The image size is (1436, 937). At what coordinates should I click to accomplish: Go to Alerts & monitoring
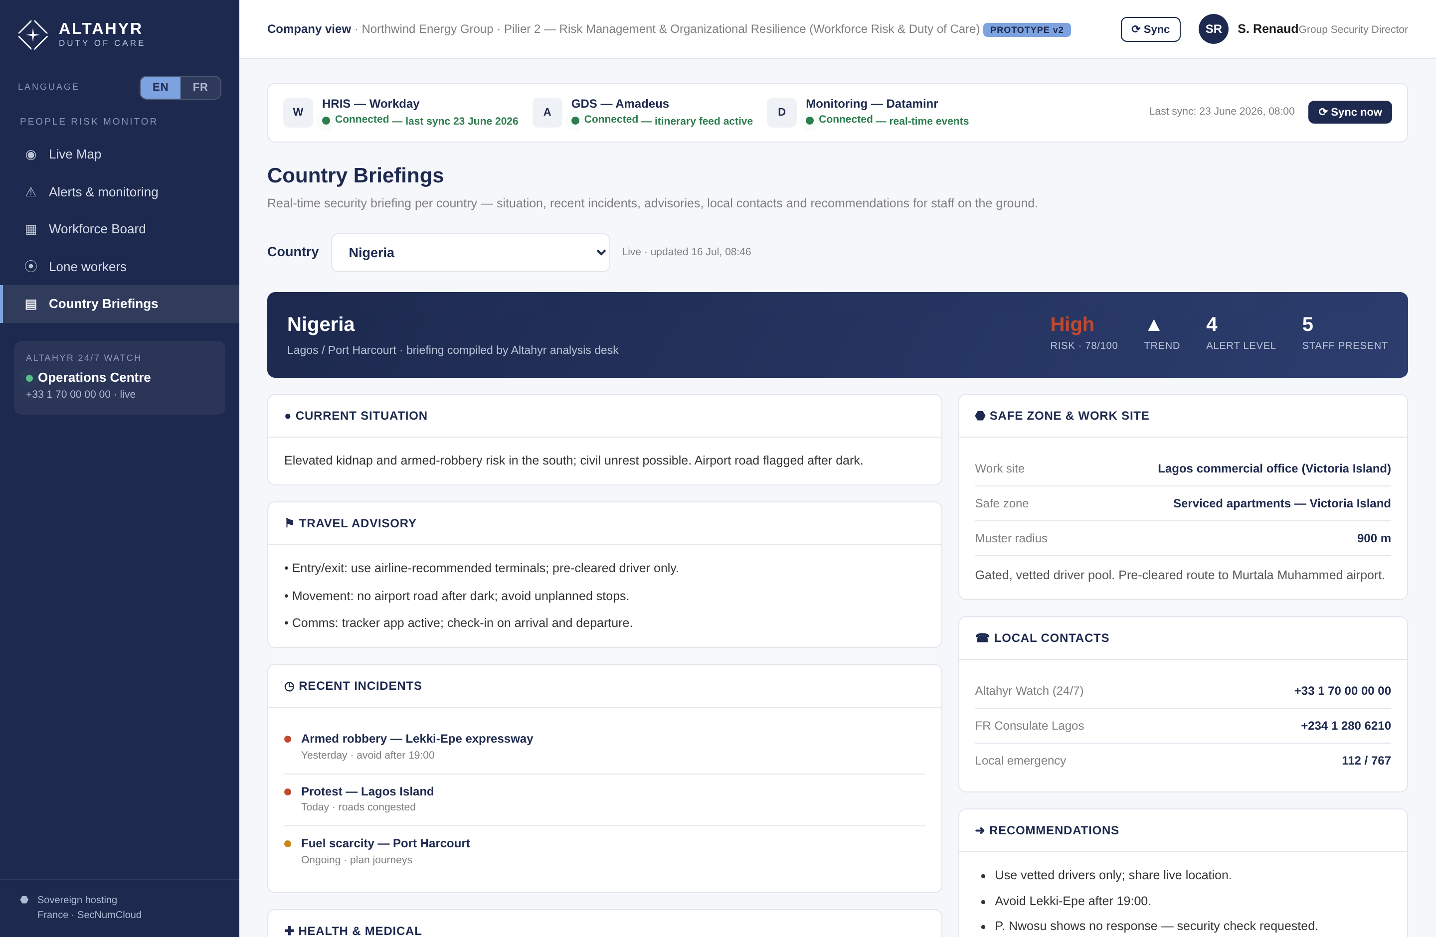point(120,192)
